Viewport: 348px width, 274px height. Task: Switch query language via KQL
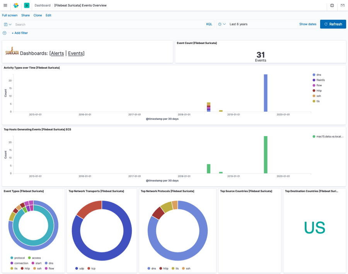point(209,24)
